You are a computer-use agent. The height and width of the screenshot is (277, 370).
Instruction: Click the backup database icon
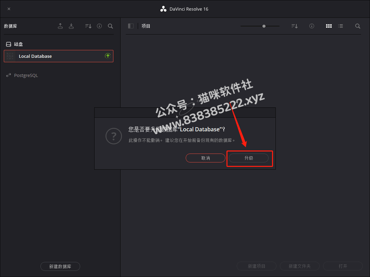point(60,26)
